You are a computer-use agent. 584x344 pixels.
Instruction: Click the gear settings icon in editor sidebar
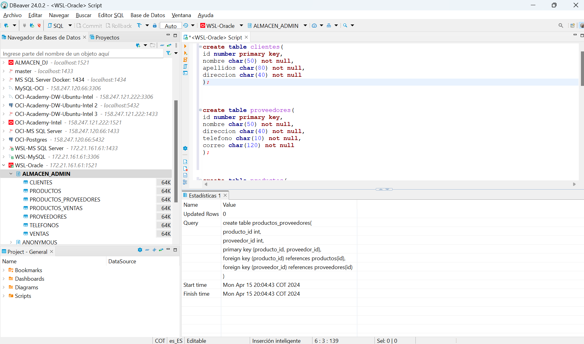[x=185, y=148]
